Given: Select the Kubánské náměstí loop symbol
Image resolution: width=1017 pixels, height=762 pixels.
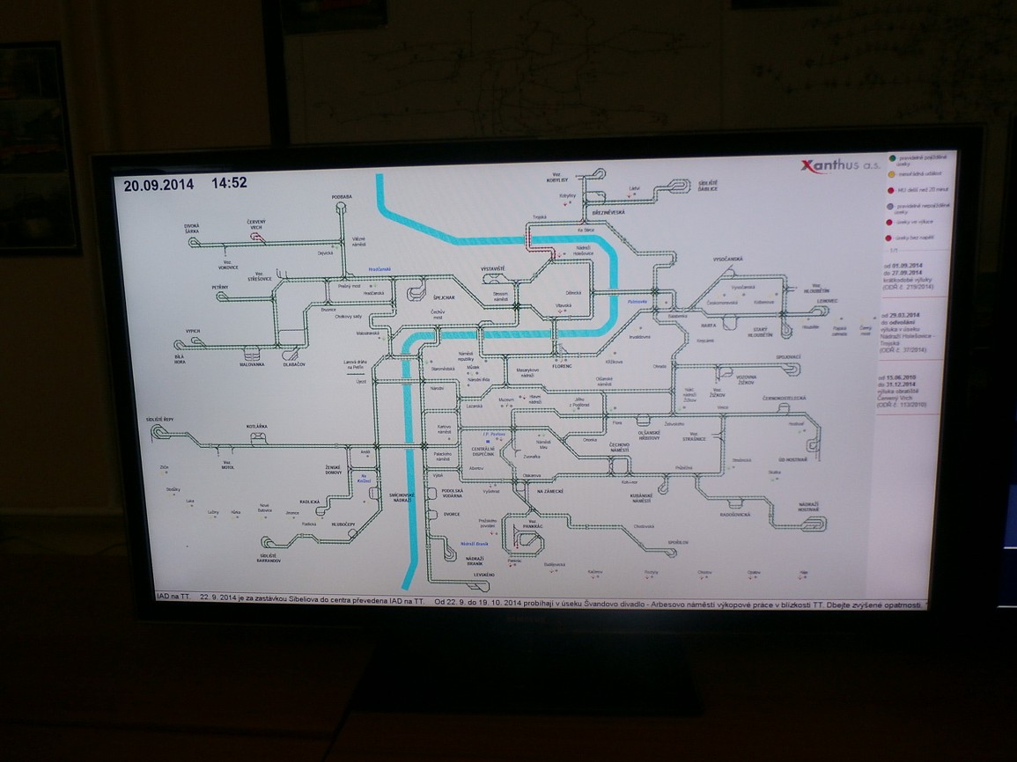Looking at the screenshot, I should (x=664, y=487).
